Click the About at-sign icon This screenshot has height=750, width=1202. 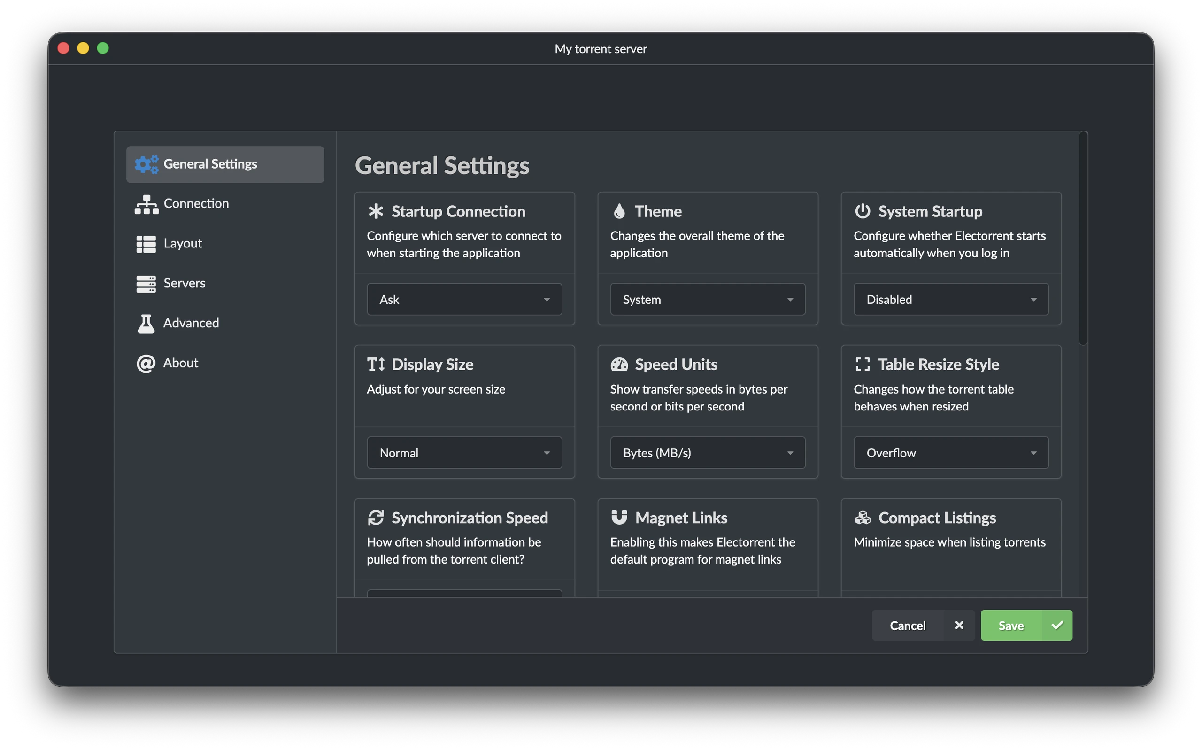146,363
